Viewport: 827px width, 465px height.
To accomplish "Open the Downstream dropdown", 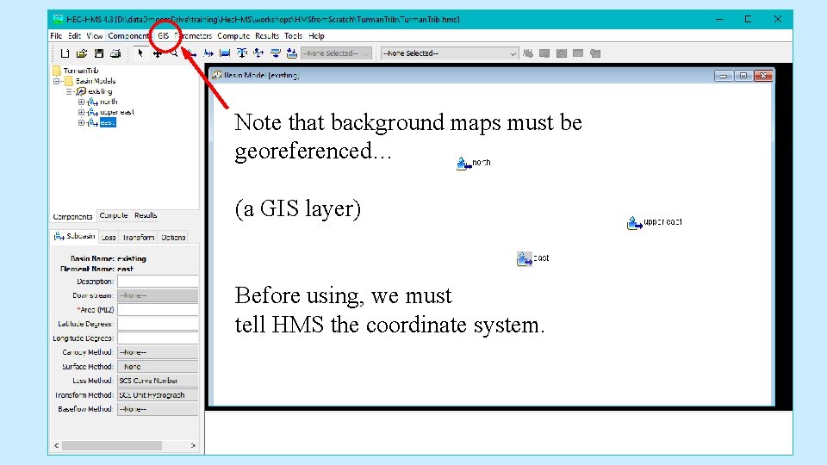I will [158, 295].
